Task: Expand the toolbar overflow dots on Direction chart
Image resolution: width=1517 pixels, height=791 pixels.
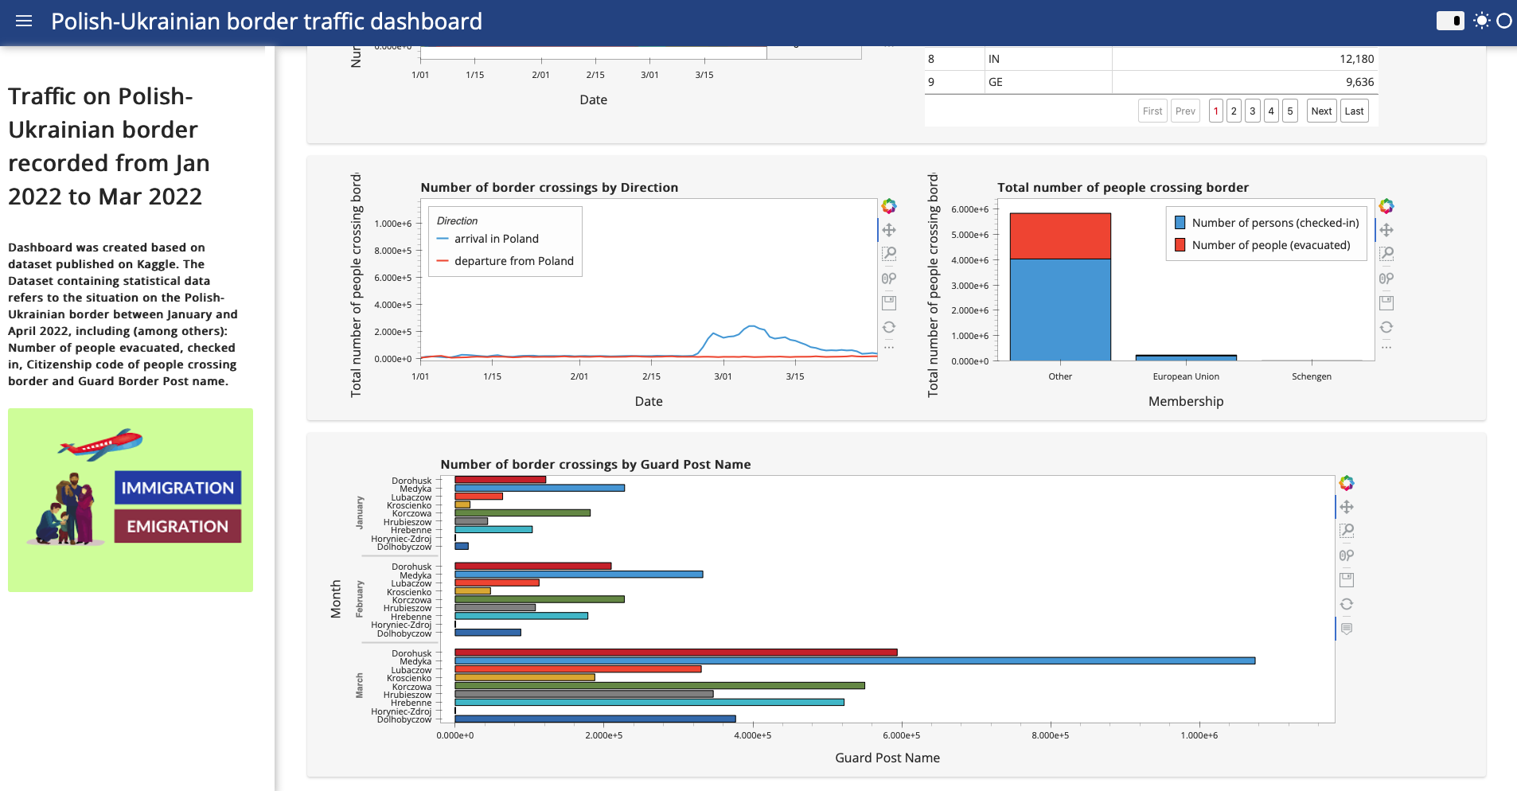Action: (890, 347)
